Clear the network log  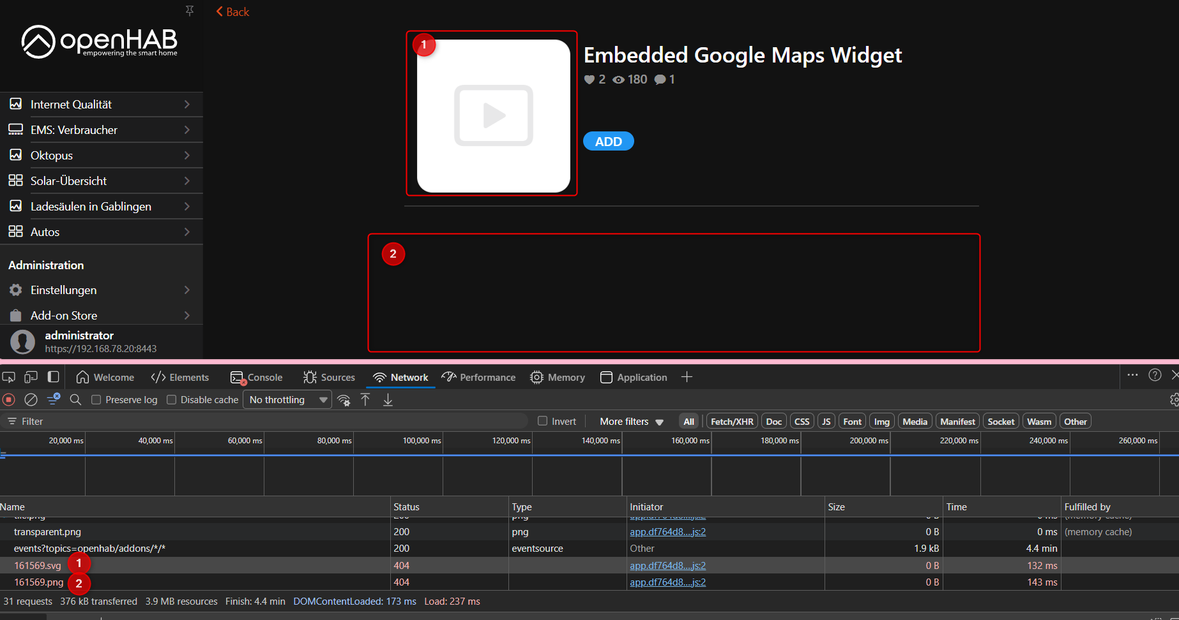coord(31,400)
